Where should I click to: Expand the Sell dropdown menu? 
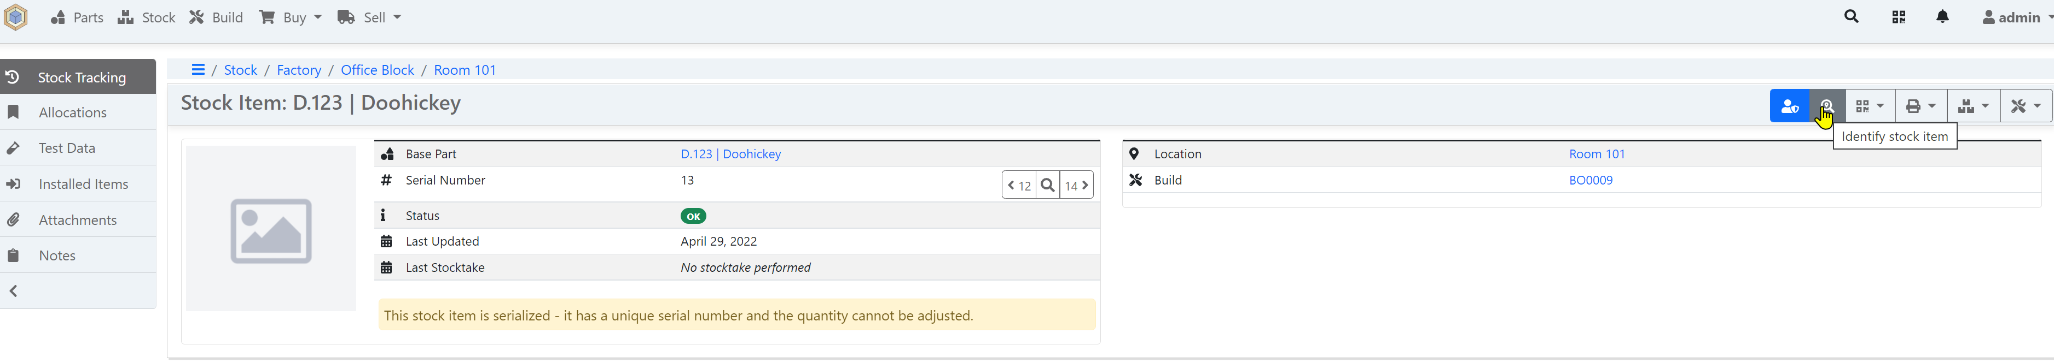tap(368, 17)
